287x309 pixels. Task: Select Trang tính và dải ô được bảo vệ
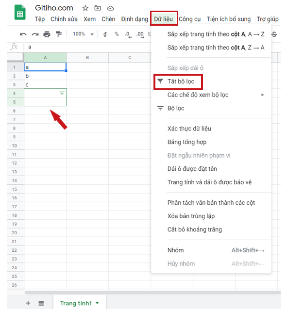211,182
